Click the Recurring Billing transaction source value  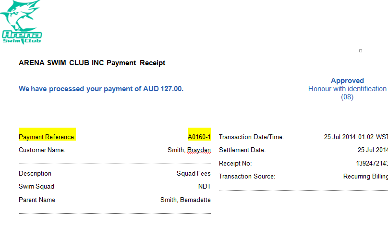[x=365, y=177]
